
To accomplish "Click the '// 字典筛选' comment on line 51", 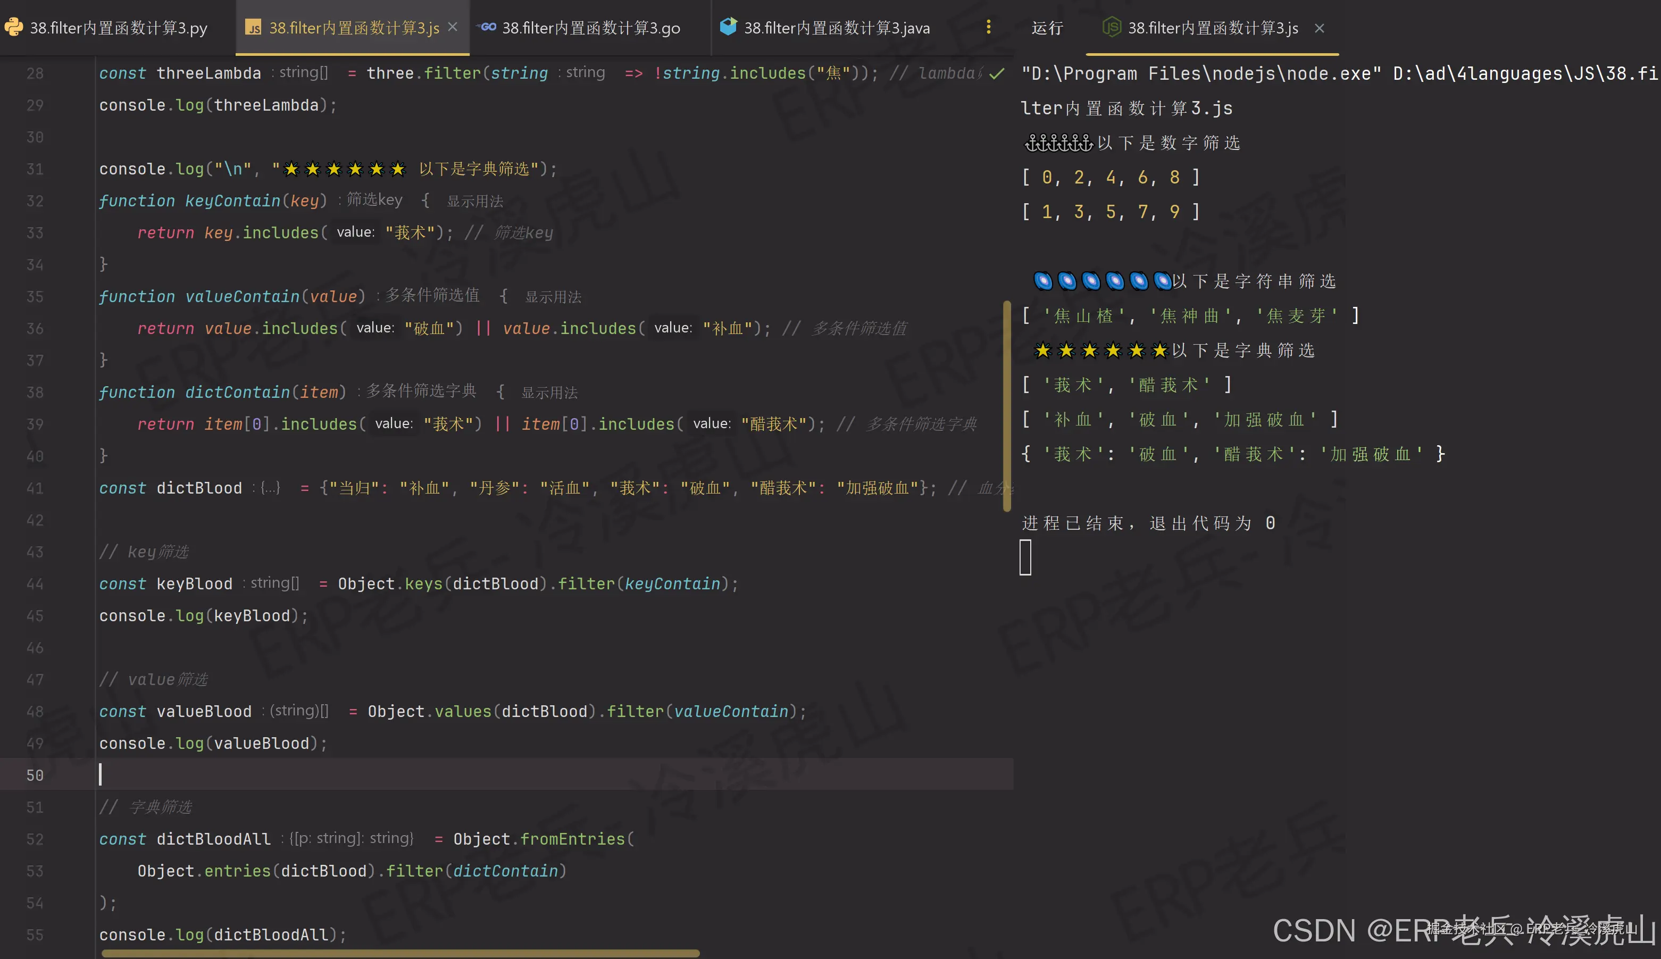I will tap(146, 807).
